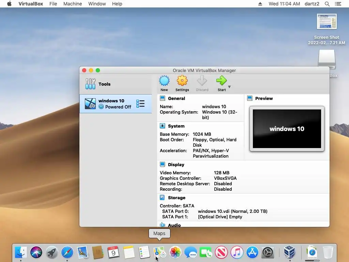349x262 pixels.
Task: Click the 128 MB video memory value
Action: pyautogui.click(x=222, y=173)
